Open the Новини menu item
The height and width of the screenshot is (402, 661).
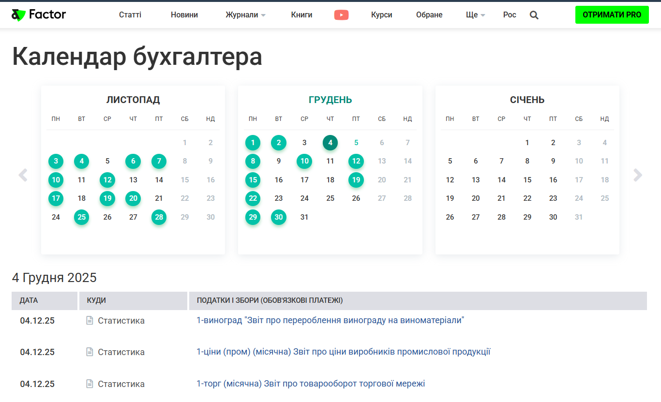[x=184, y=15]
